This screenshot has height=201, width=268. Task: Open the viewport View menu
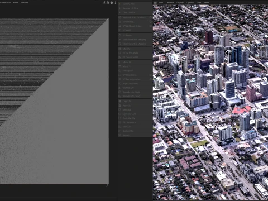(161, 3)
